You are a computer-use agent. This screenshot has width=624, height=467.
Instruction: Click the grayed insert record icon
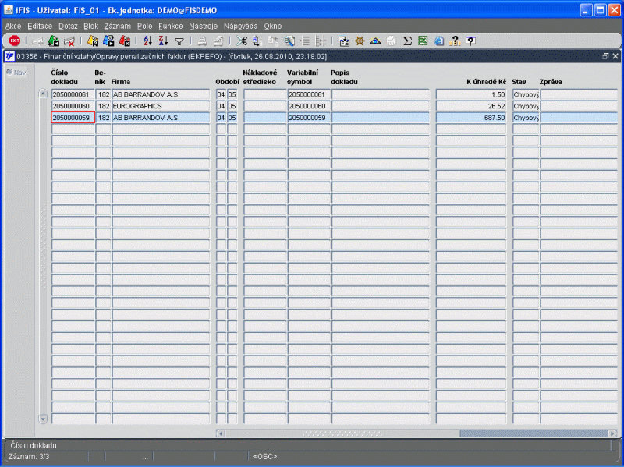pyautogui.click(x=37, y=41)
